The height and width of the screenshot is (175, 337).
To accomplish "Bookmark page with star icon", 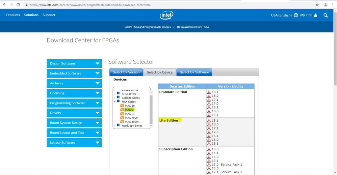I will (x=317, y=5).
